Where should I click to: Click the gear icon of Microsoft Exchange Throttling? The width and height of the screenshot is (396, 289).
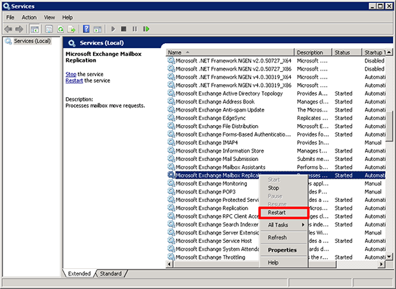pyautogui.click(x=171, y=257)
